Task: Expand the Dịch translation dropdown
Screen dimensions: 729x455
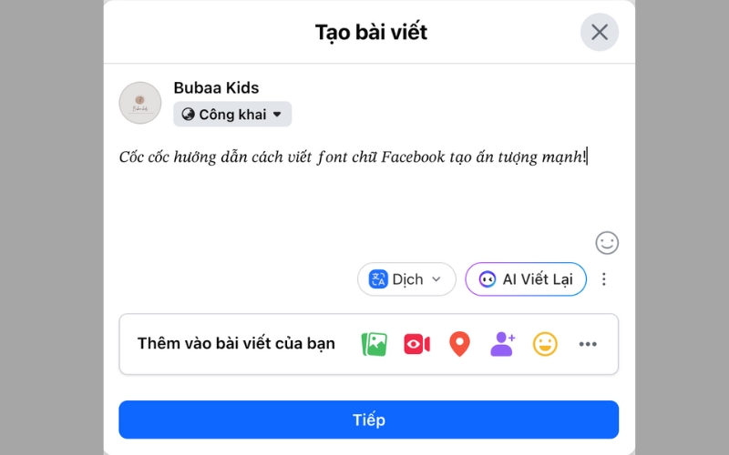Action: coord(436,279)
